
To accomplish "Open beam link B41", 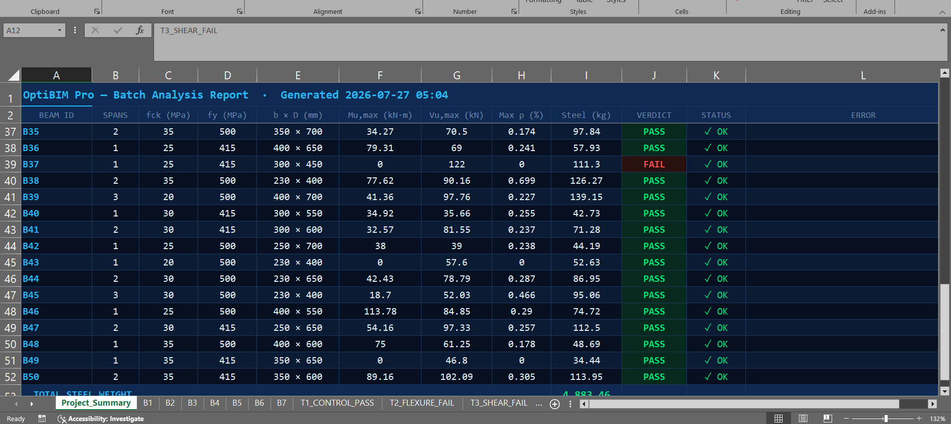I will click(31, 230).
